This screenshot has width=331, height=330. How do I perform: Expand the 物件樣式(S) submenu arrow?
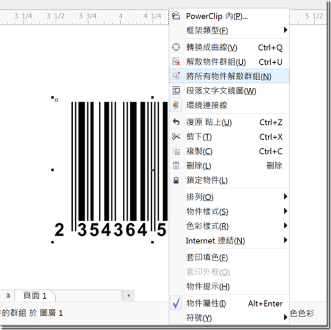285,211
